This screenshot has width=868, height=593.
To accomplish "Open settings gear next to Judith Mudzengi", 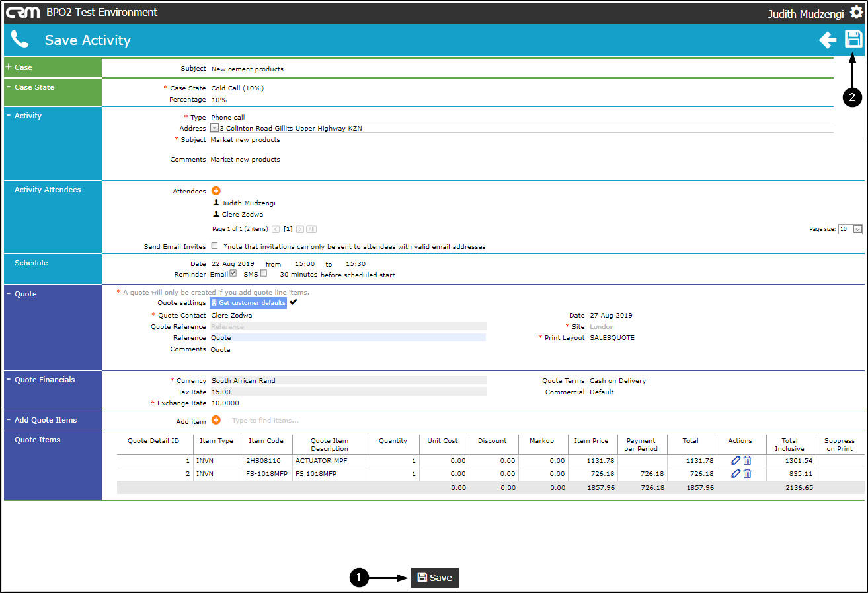I will tap(856, 13).
